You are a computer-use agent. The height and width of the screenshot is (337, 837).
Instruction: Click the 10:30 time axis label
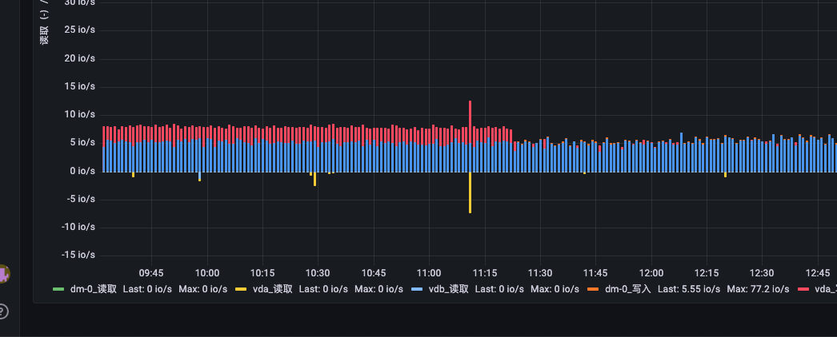318,273
